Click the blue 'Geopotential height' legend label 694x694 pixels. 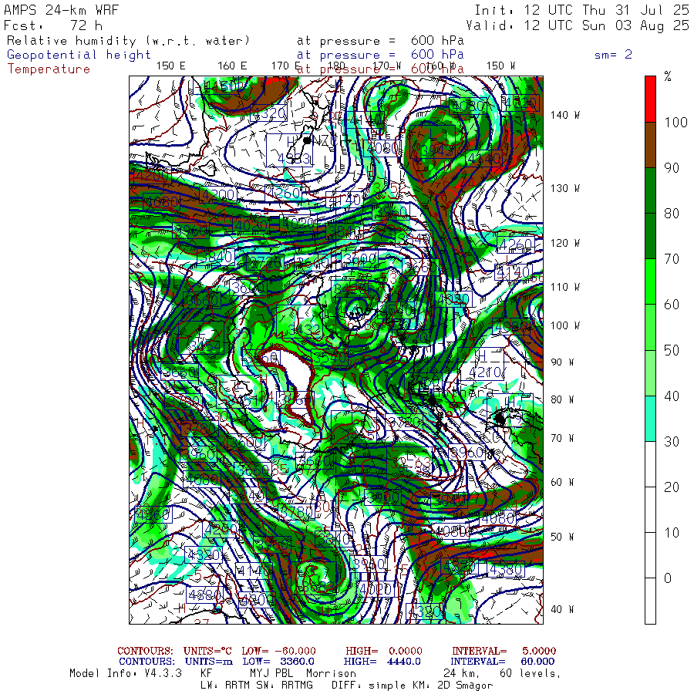click(x=79, y=55)
